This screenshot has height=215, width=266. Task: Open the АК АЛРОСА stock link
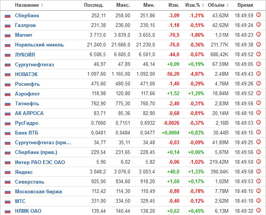pyautogui.click(x=29, y=113)
